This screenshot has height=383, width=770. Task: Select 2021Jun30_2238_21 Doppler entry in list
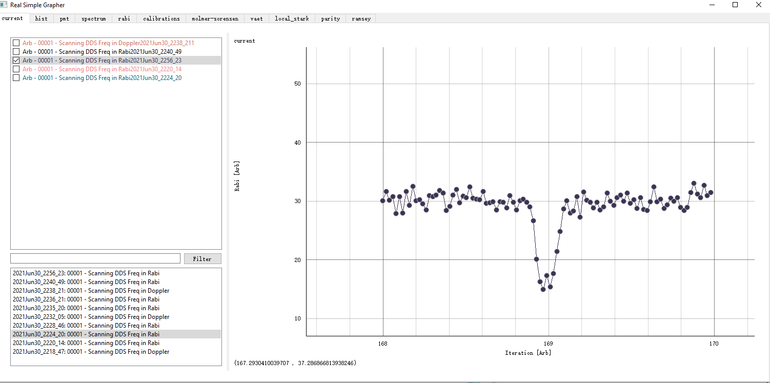click(116, 291)
